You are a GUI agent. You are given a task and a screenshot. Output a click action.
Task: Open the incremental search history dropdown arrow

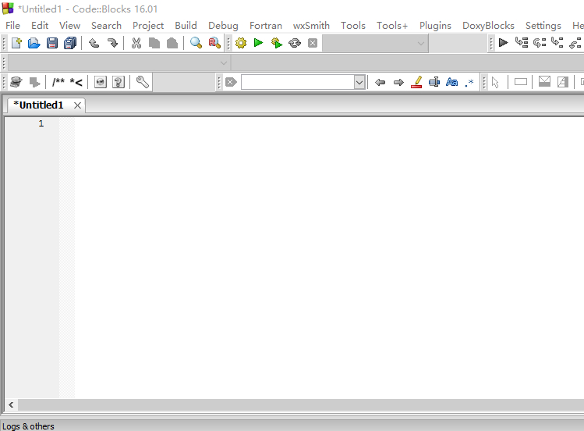pos(359,82)
